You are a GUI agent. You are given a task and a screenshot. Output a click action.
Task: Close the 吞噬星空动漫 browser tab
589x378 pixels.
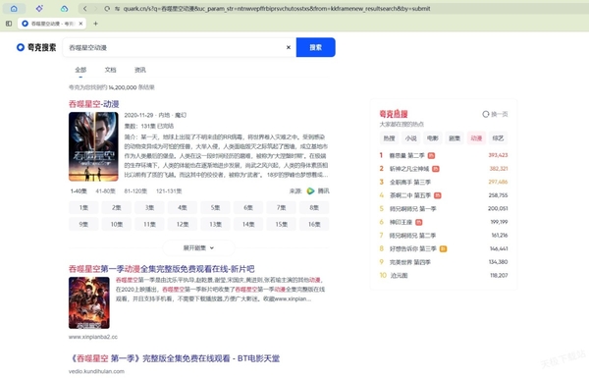pyautogui.click(x=80, y=24)
